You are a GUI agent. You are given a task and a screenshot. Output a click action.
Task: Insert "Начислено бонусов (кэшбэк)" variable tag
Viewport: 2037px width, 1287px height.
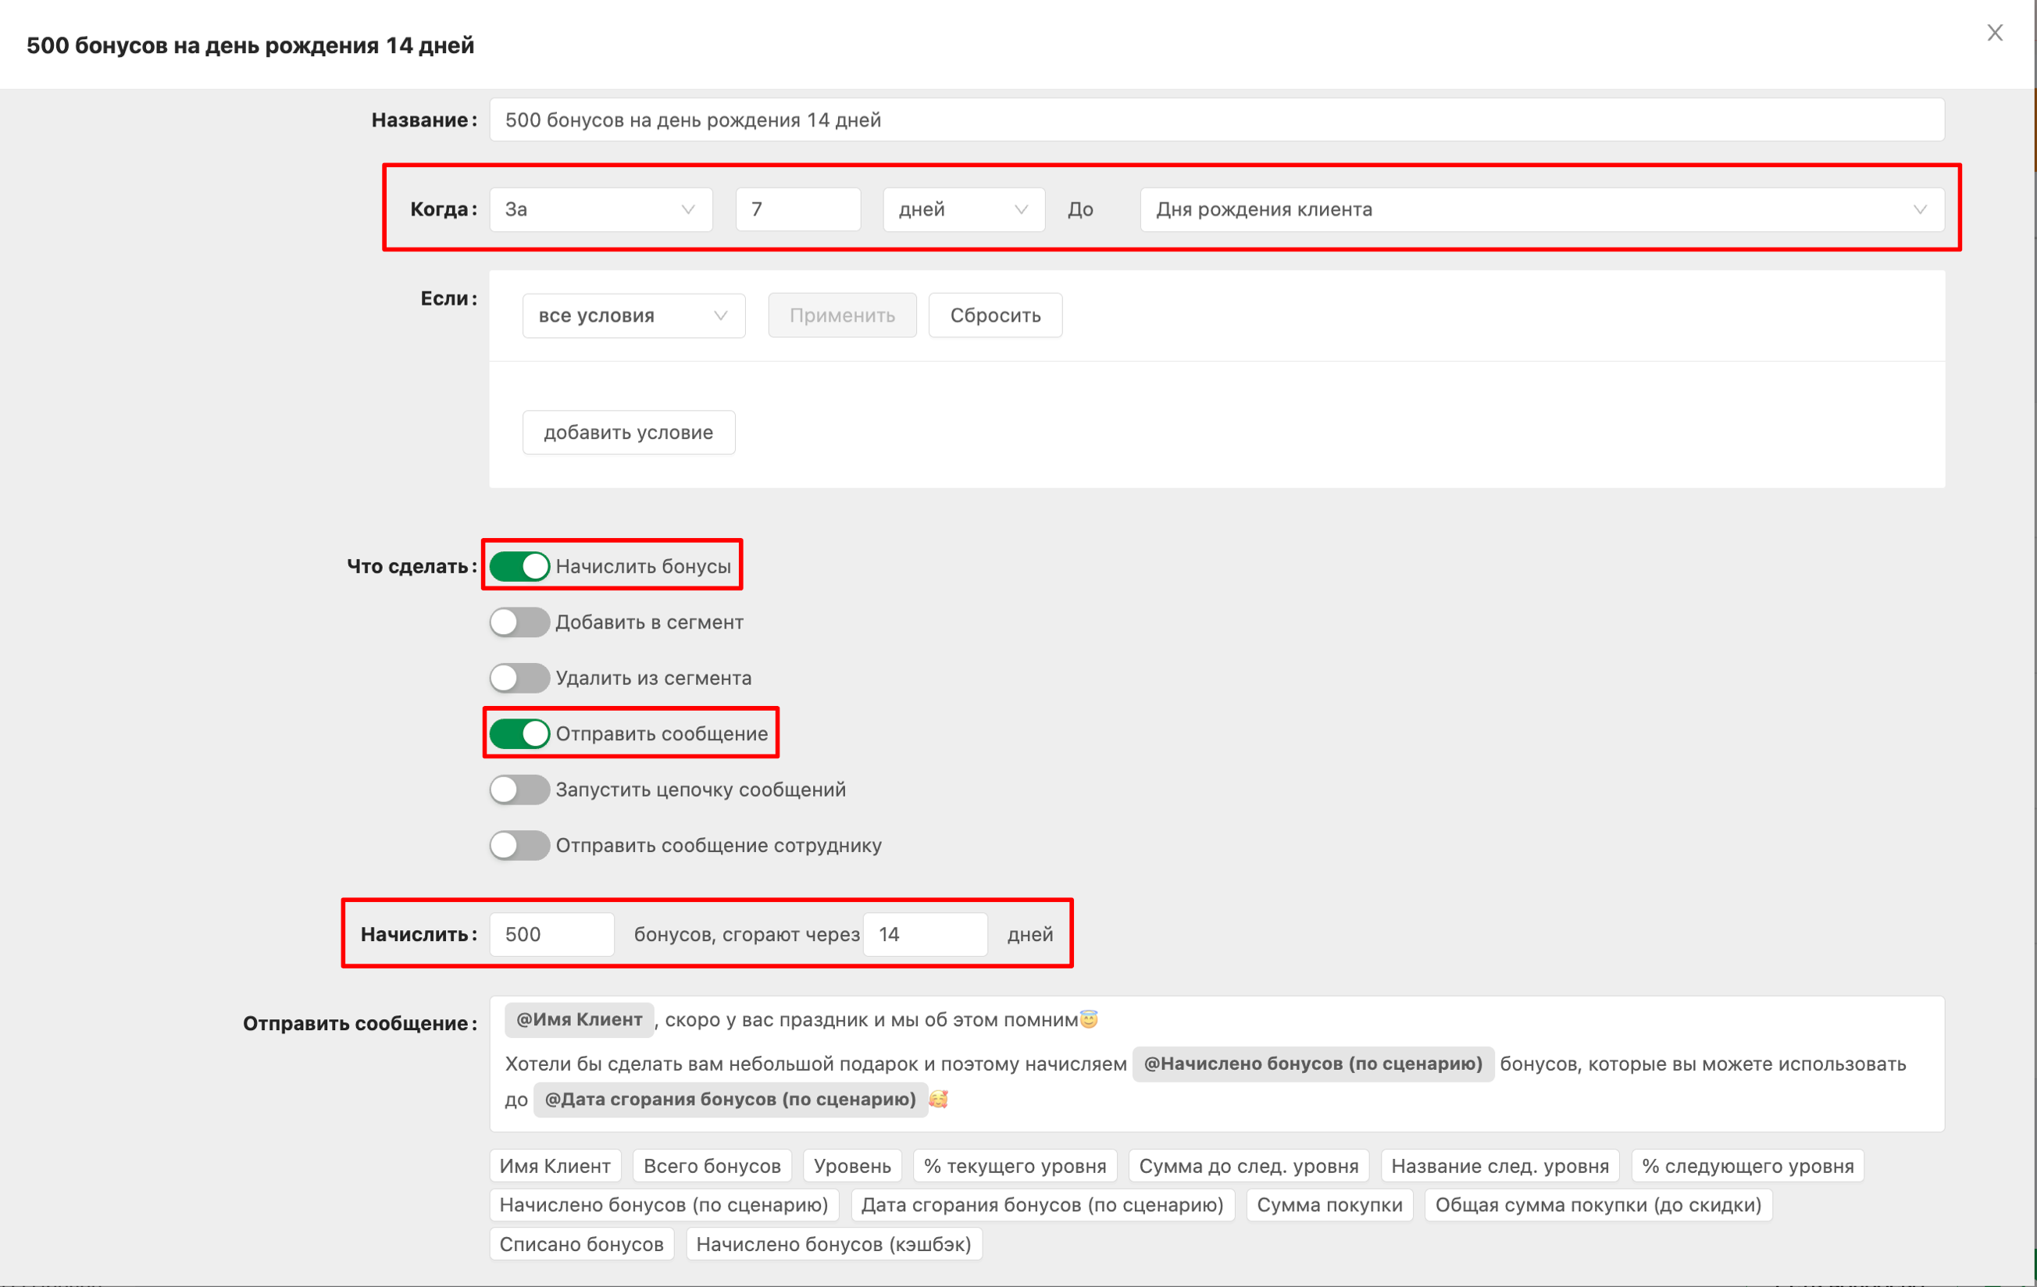[833, 1243]
